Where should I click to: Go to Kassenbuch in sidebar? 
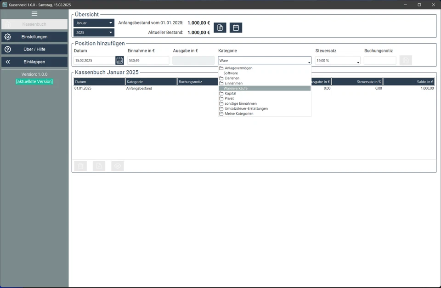(x=34, y=24)
